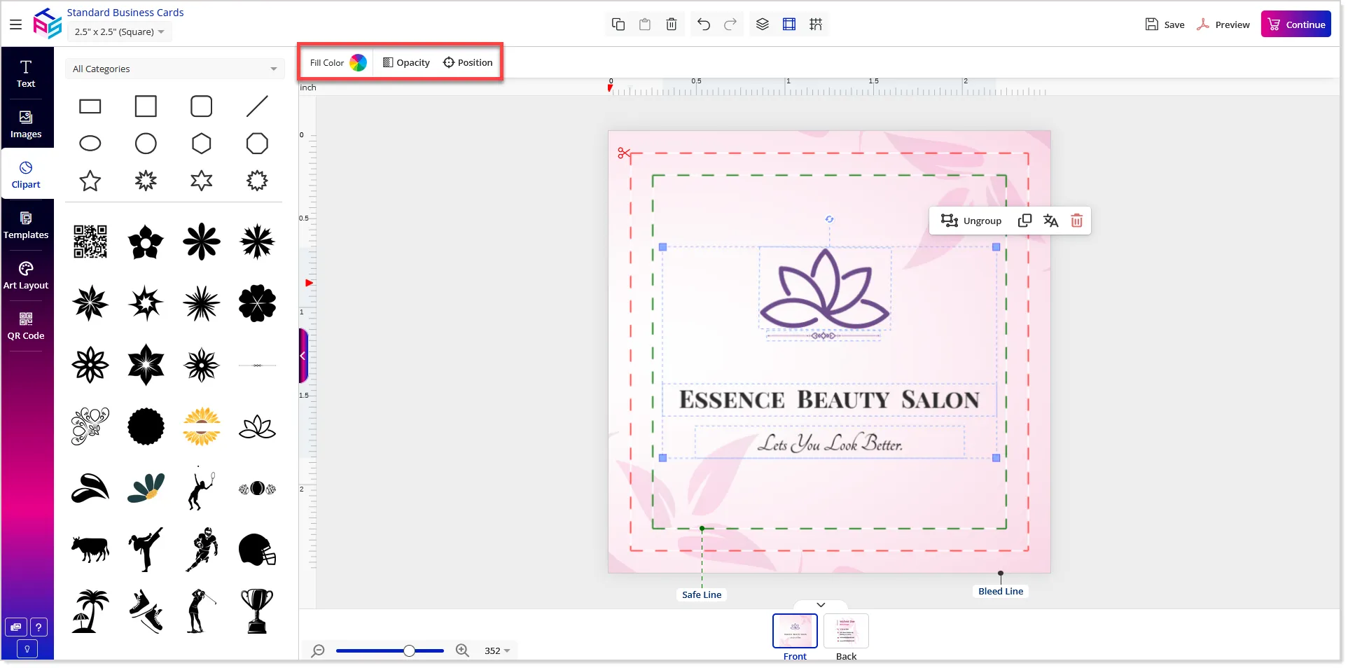This screenshot has height=668, width=1348.
Task: Insert the lotus flower outline clipart
Action: [x=258, y=426]
